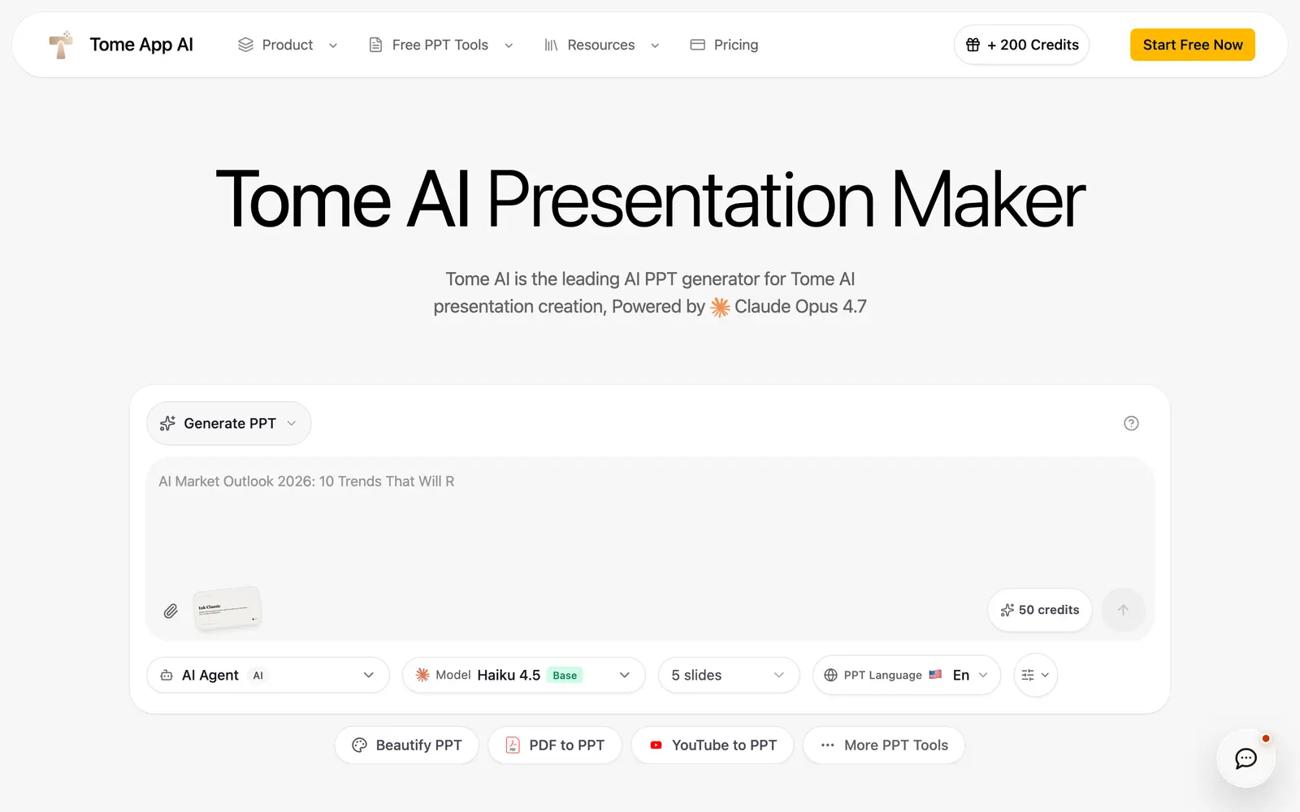
Task: Click the layers icon beside Product
Action: click(245, 45)
